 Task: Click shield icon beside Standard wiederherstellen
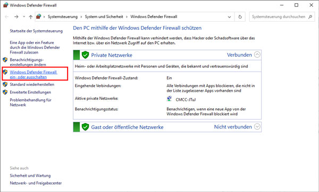[5, 84]
